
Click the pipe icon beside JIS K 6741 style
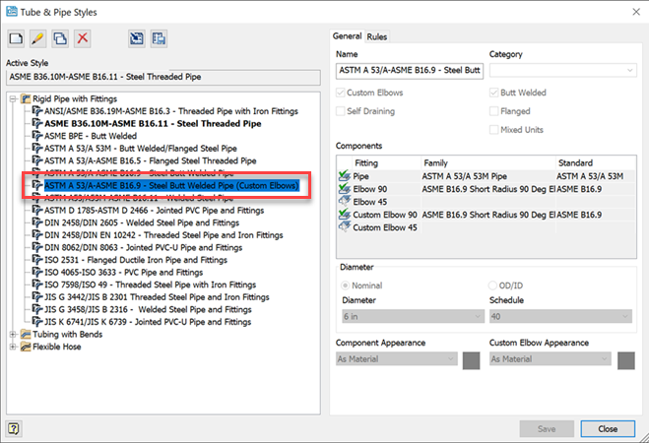point(37,322)
